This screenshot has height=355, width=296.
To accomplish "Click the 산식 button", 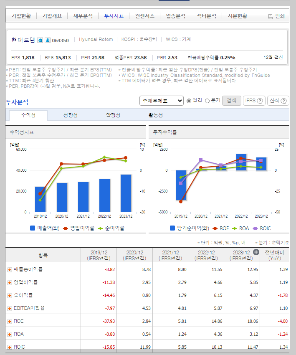I will [x=278, y=101].
